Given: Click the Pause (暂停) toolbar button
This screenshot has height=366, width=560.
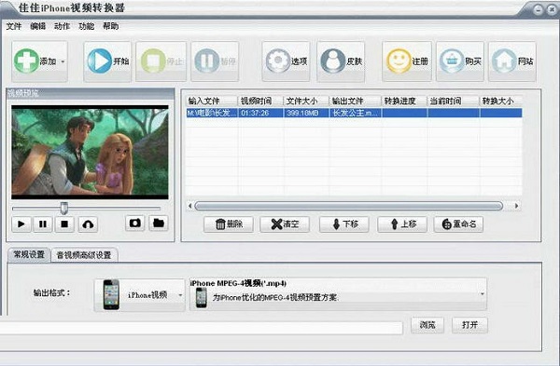Looking at the screenshot, I should (215, 61).
